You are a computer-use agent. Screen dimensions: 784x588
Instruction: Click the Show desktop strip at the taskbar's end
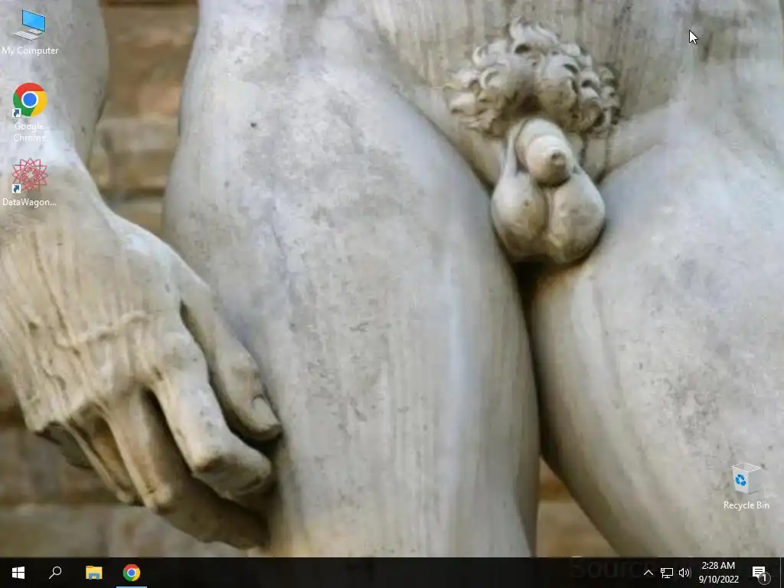click(782, 573)
